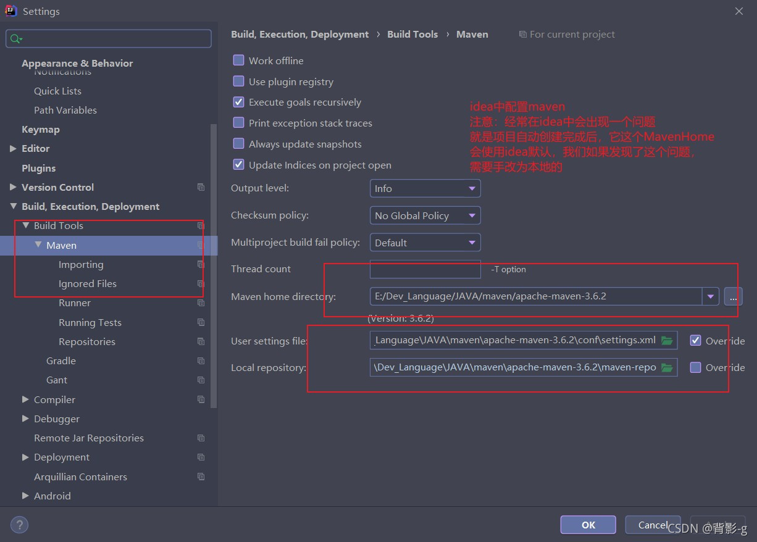The height and width of the screenshot is (542, 757).
Task: Toggle Use plugin registry checkbox
Action: click(238, 81)
